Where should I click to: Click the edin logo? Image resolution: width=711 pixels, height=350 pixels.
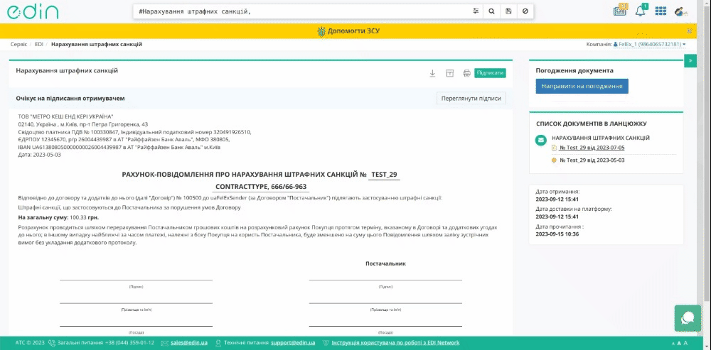coord(33,12)
